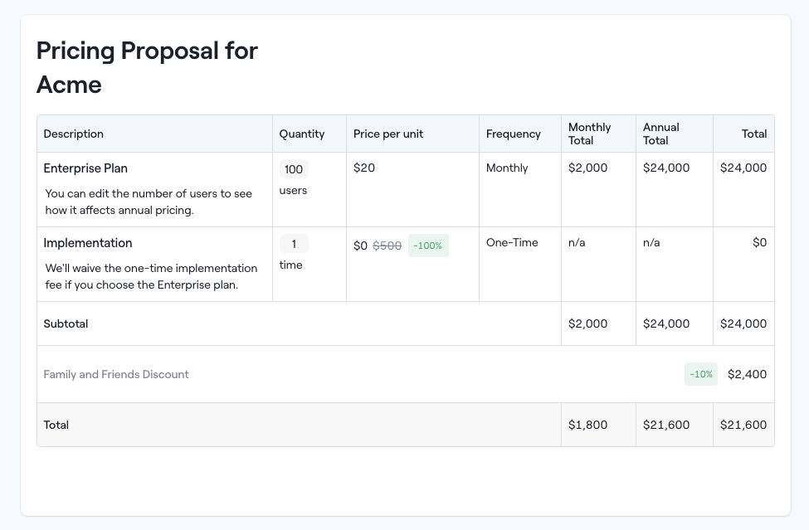This screenshot has width=809, height=530.
Task: Select the "Monthly Total" column header
Action: pyautogui.click(x=589, y=134)
